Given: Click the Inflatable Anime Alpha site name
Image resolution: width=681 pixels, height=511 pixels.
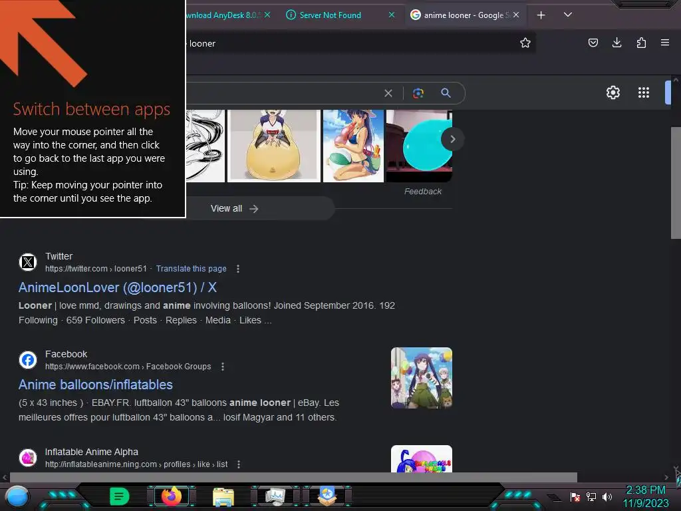Looking at the screenshot, I should pyautogui.click(x=92, y=452).
